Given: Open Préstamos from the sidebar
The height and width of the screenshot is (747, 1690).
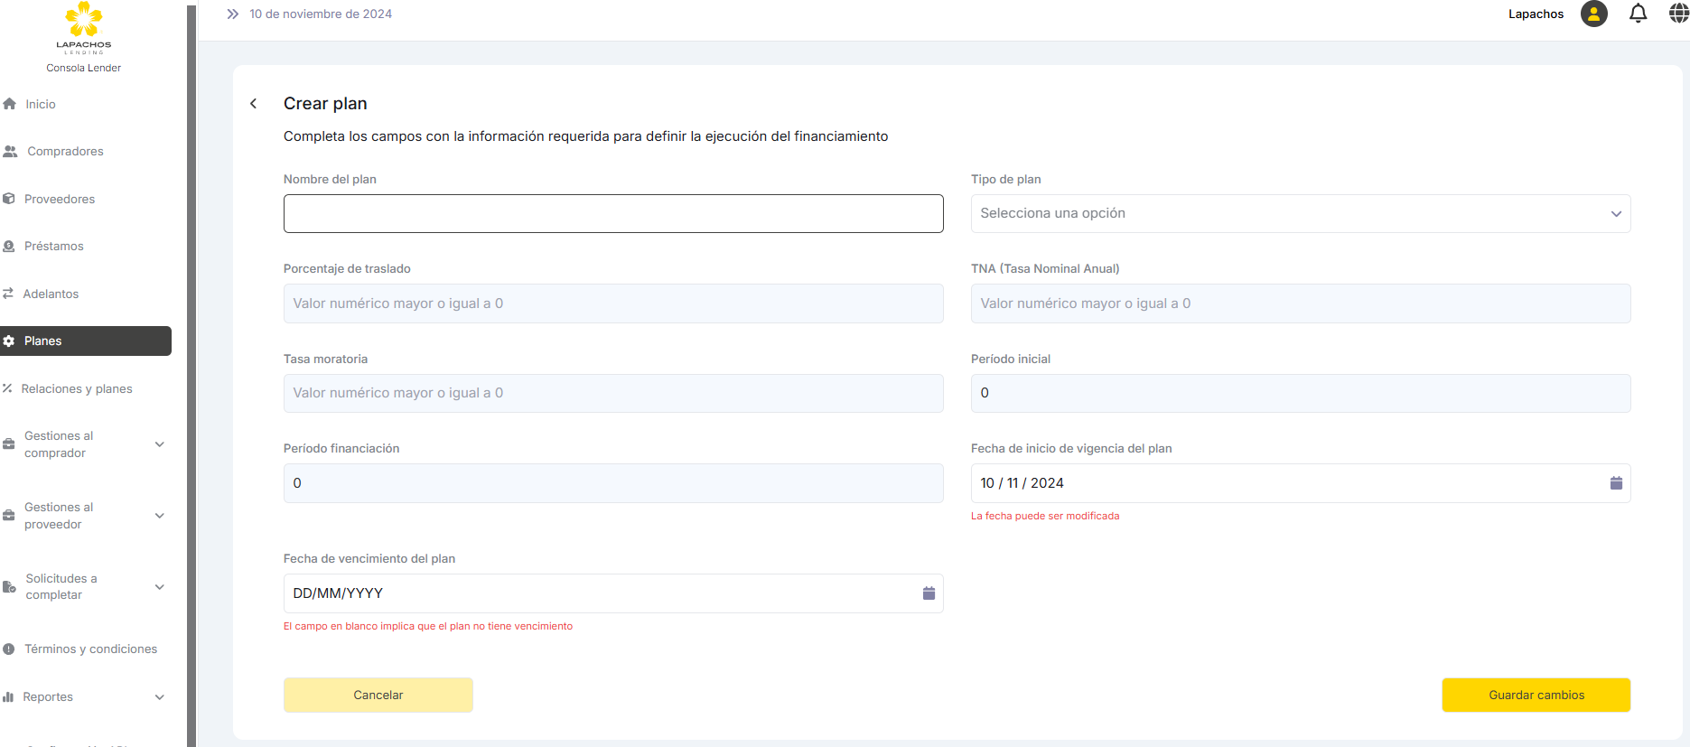Looking at the screenshot, I should [53, 247].
